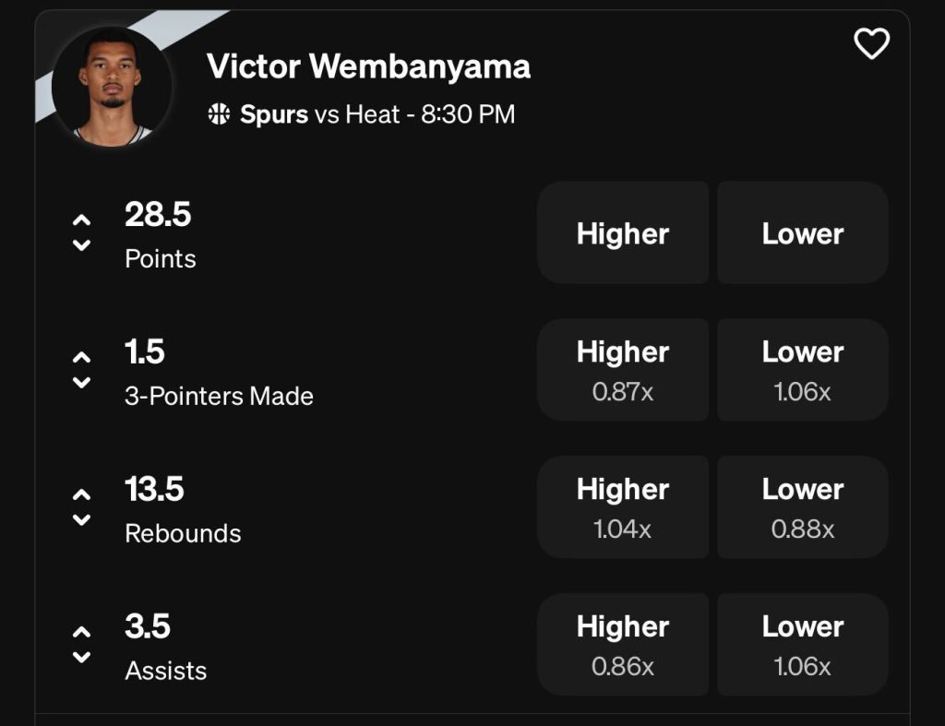Image resolution: width=945 pixels, height=726 pixels.
Task: Pick Lower on 28.5 Points
Action: (802, 233)
